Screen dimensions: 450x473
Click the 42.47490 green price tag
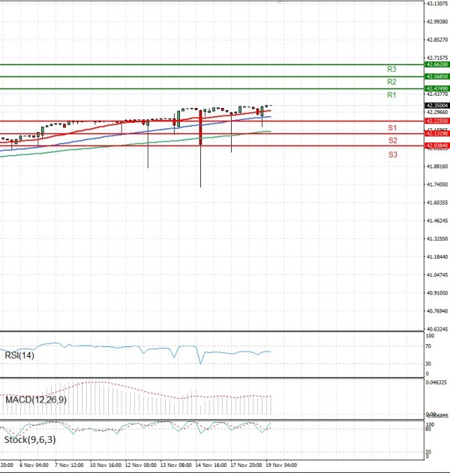coord(436,88)
